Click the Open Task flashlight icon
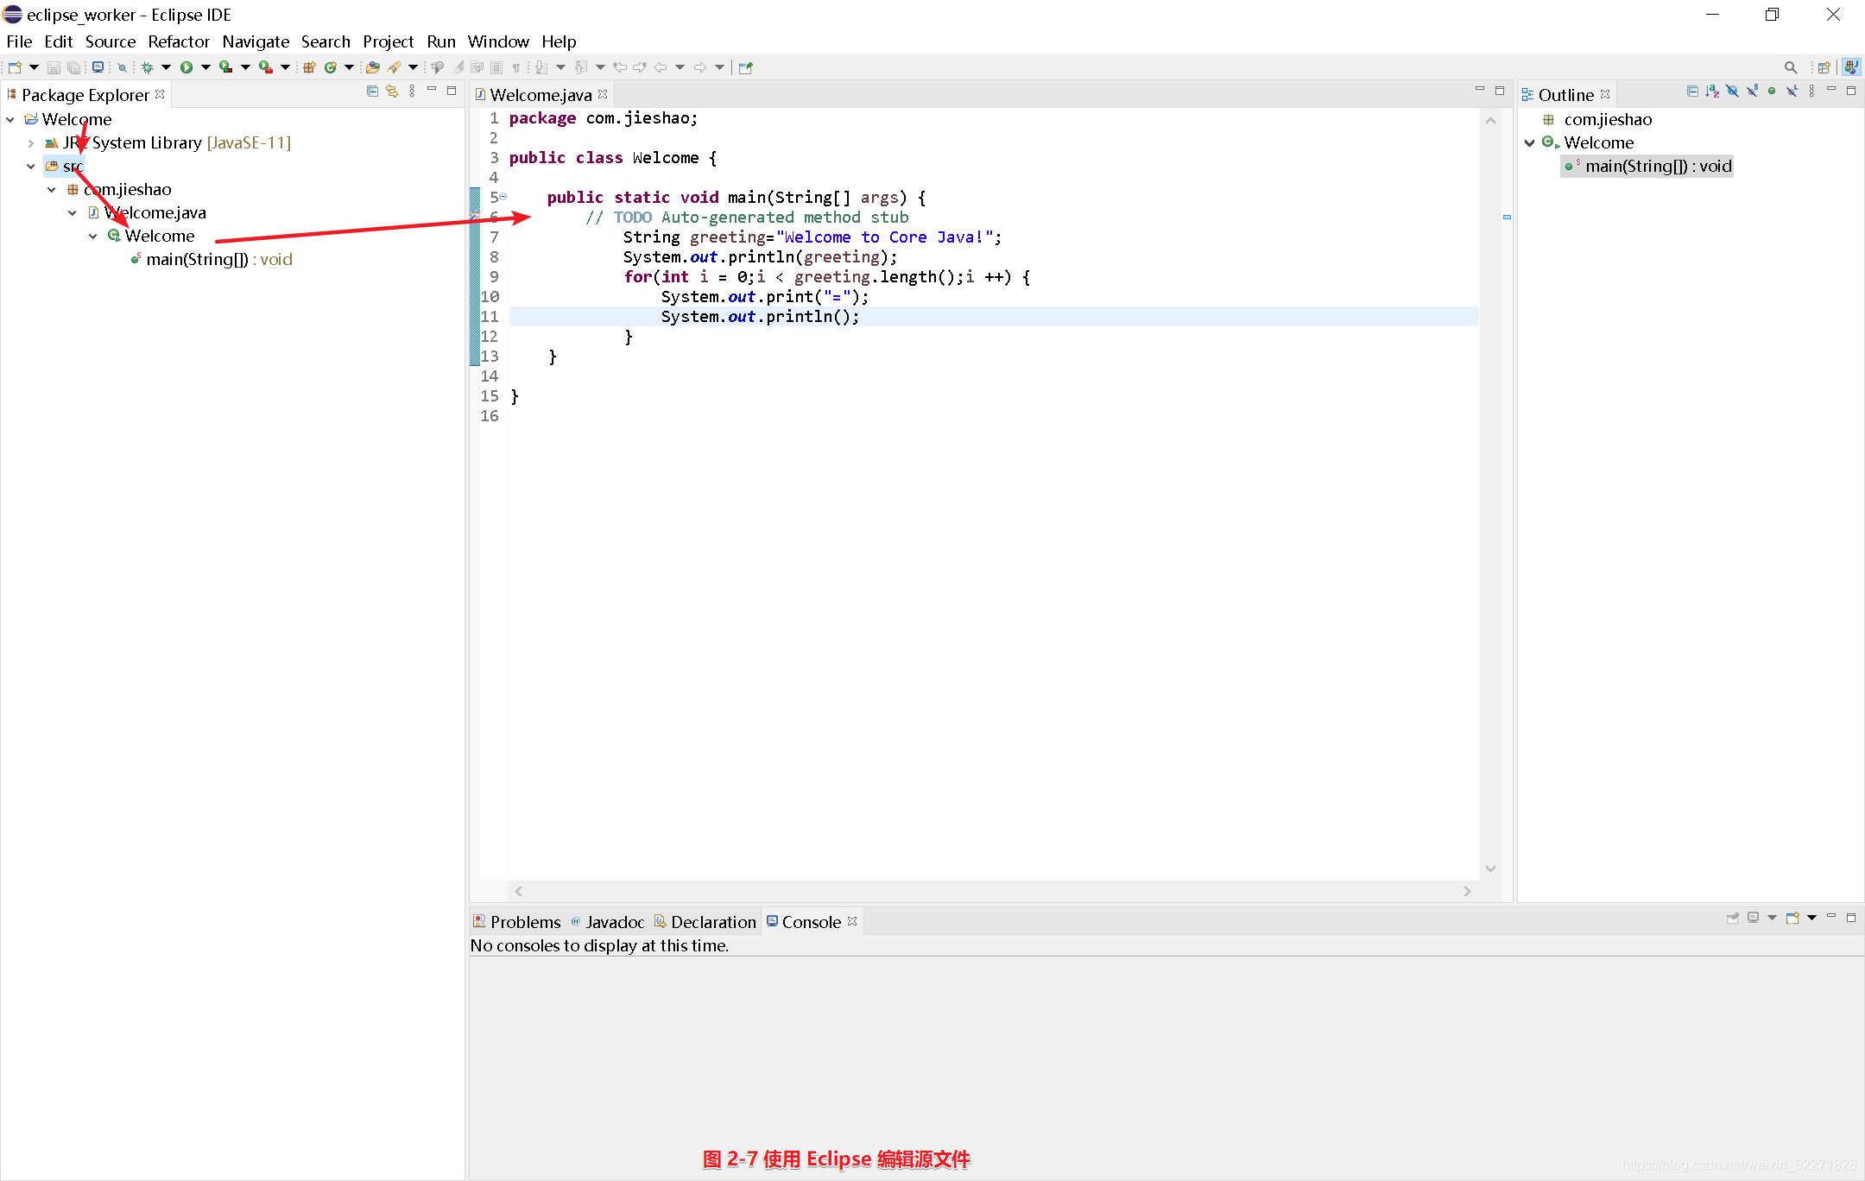1865x1181 pixels. 395,67
